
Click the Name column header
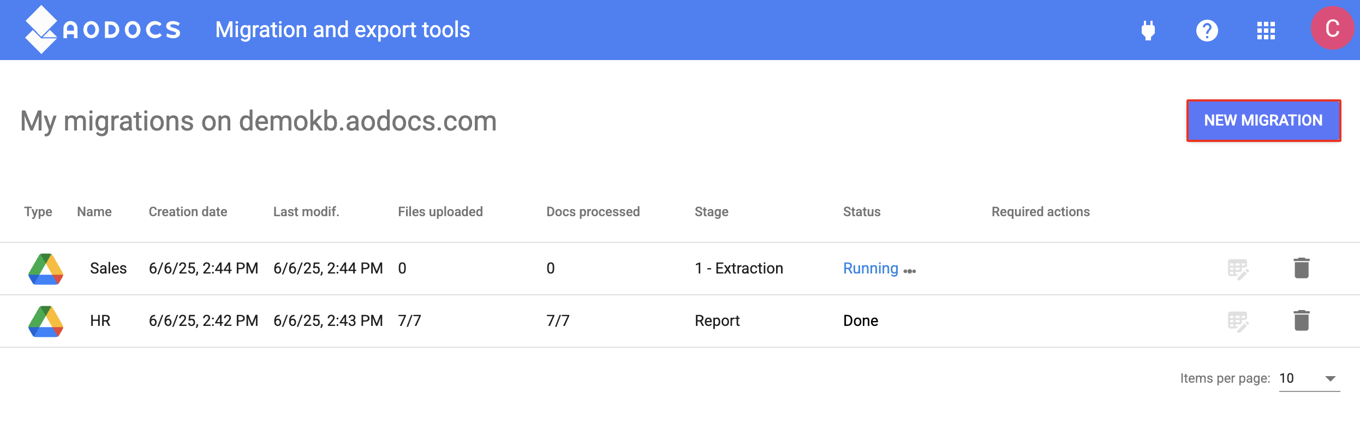click(x=94, y=212)
